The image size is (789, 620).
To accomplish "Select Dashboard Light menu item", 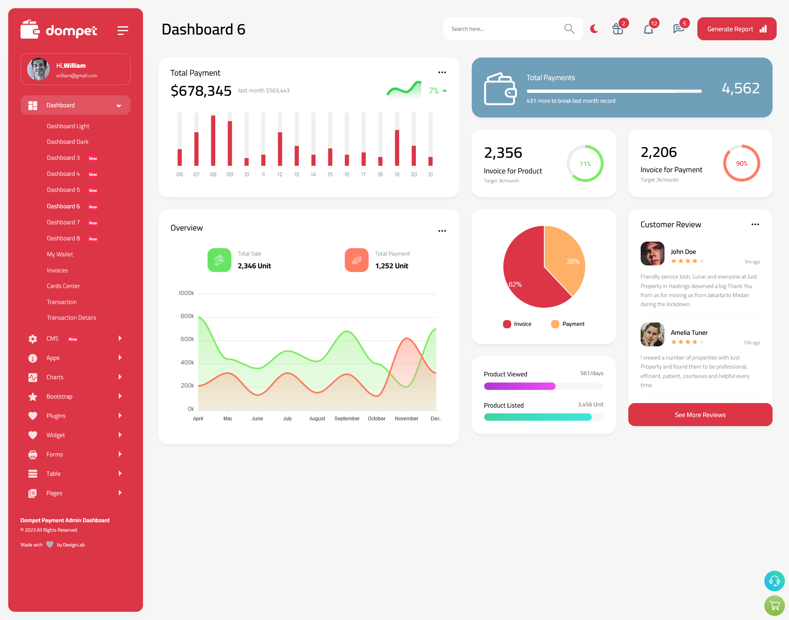I will tap(68, 126).
